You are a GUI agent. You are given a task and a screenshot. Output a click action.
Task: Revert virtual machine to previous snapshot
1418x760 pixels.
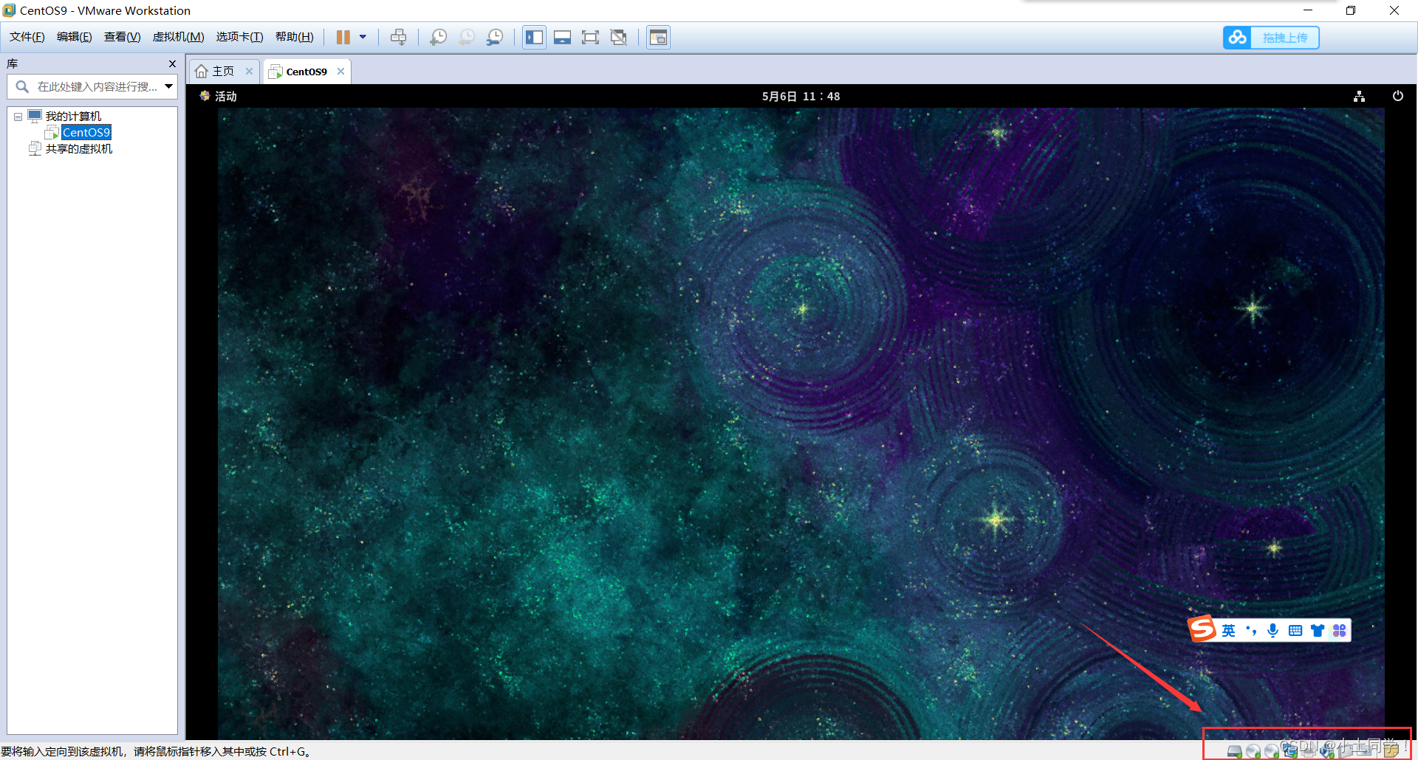click(466, 38)
